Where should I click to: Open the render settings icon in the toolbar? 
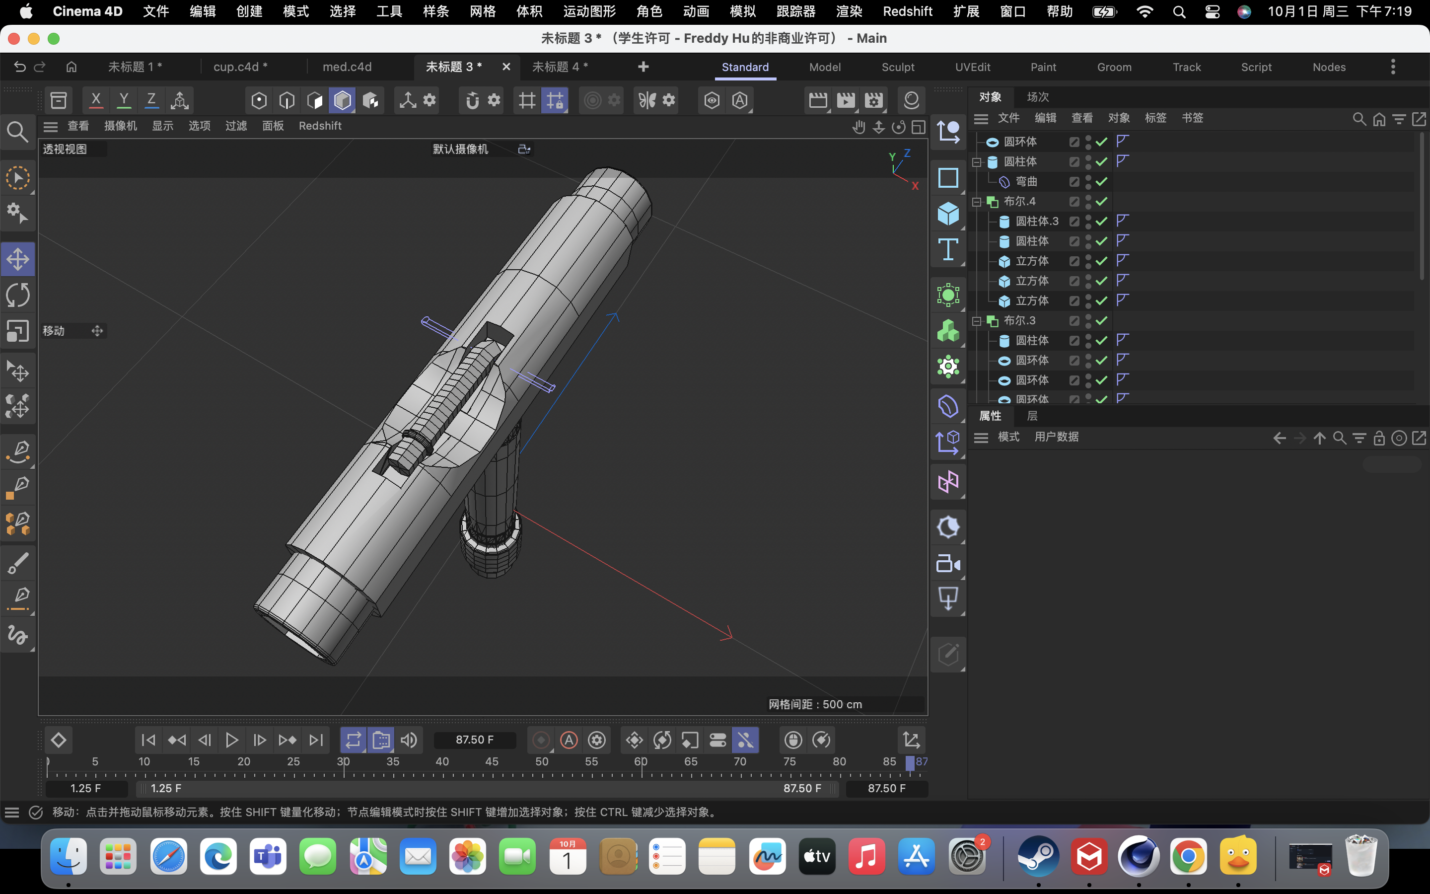(x=874, y=100)
